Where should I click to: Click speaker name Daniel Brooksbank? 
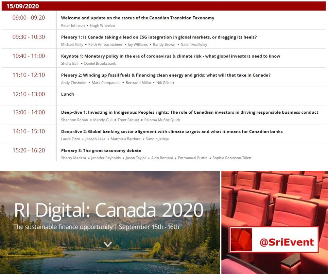click(x=100, y=63)
